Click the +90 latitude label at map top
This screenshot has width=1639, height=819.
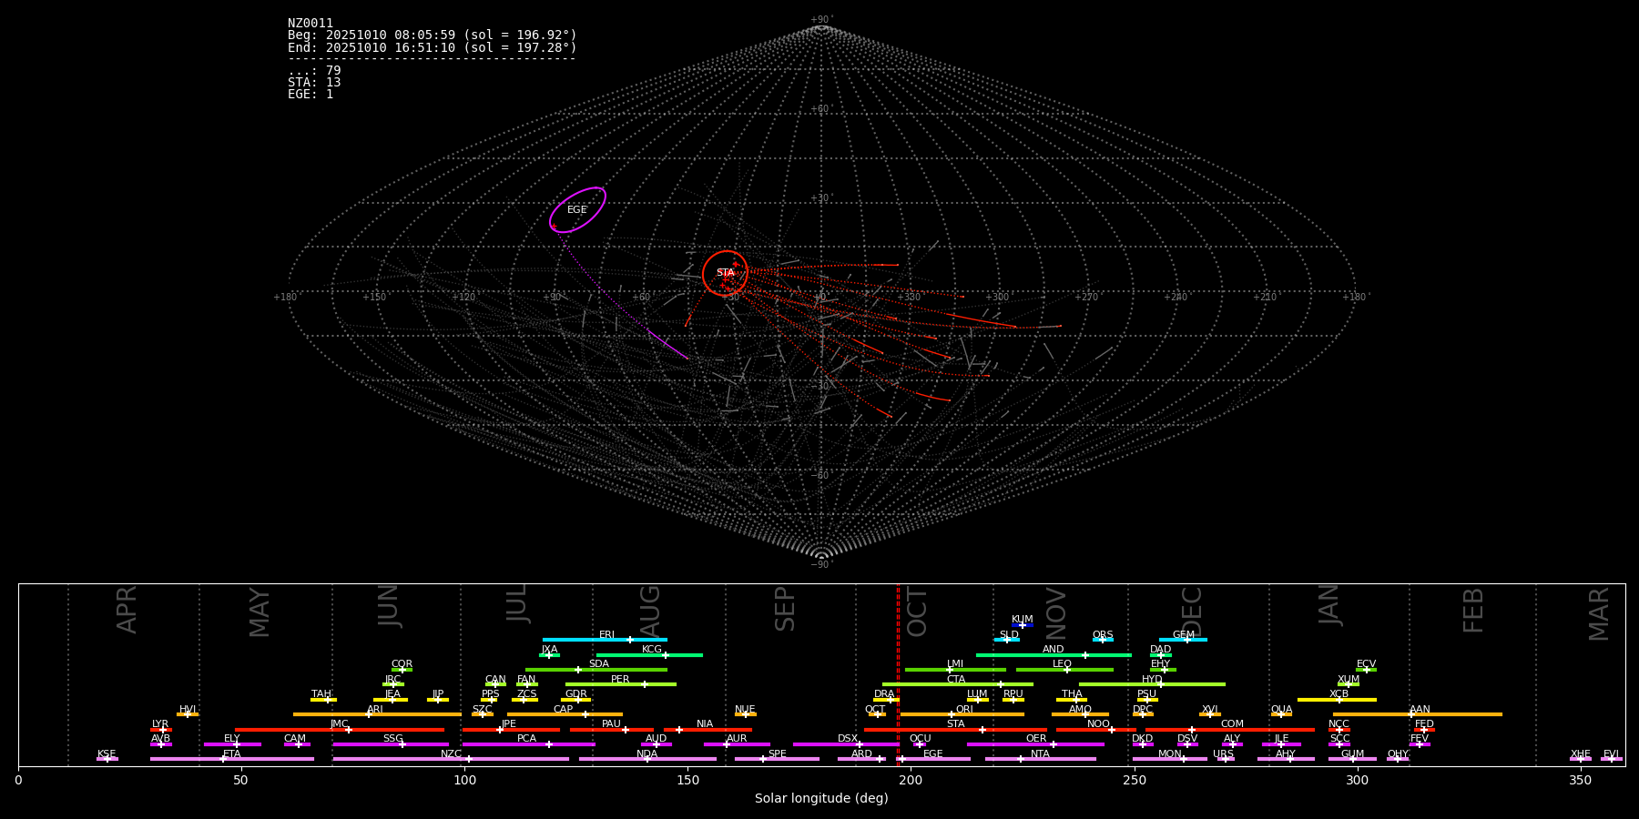tap(820, 19)
